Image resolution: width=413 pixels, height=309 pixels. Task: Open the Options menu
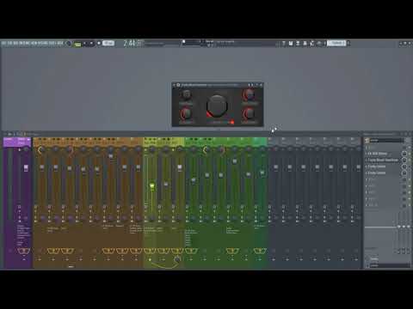point(42,43)
